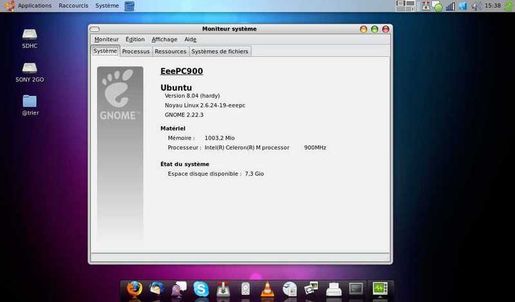Click the pill-shaped window menu button
The height and width of the screenshot is (302, 515).
click(x=94, y=29)
